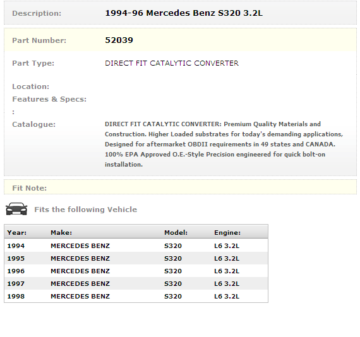Click L6 3.2L engine in the 1994 row
This screenshot has width=360, height=337.
(x=227, y=246)
